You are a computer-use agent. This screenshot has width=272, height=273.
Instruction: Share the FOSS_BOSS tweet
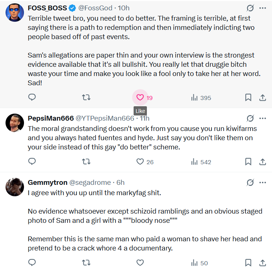263,98
